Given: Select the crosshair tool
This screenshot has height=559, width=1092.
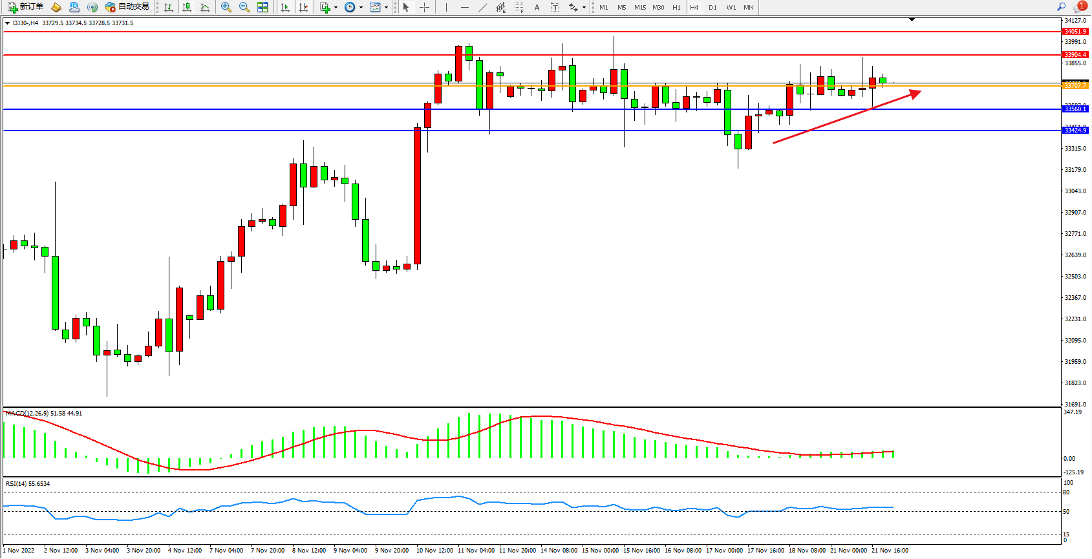Looking at the screenshot, I should pos(424,7).
